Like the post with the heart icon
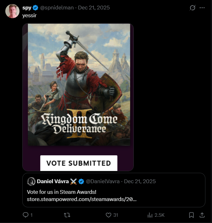Image resolution: width=212 pixels, height=223 pixels. [x=108, y=215]
